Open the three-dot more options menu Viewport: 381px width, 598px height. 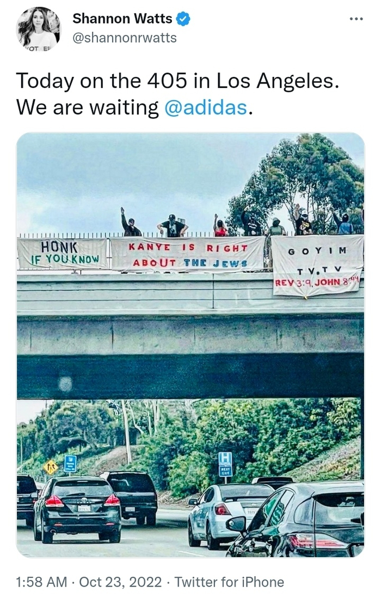357,19
